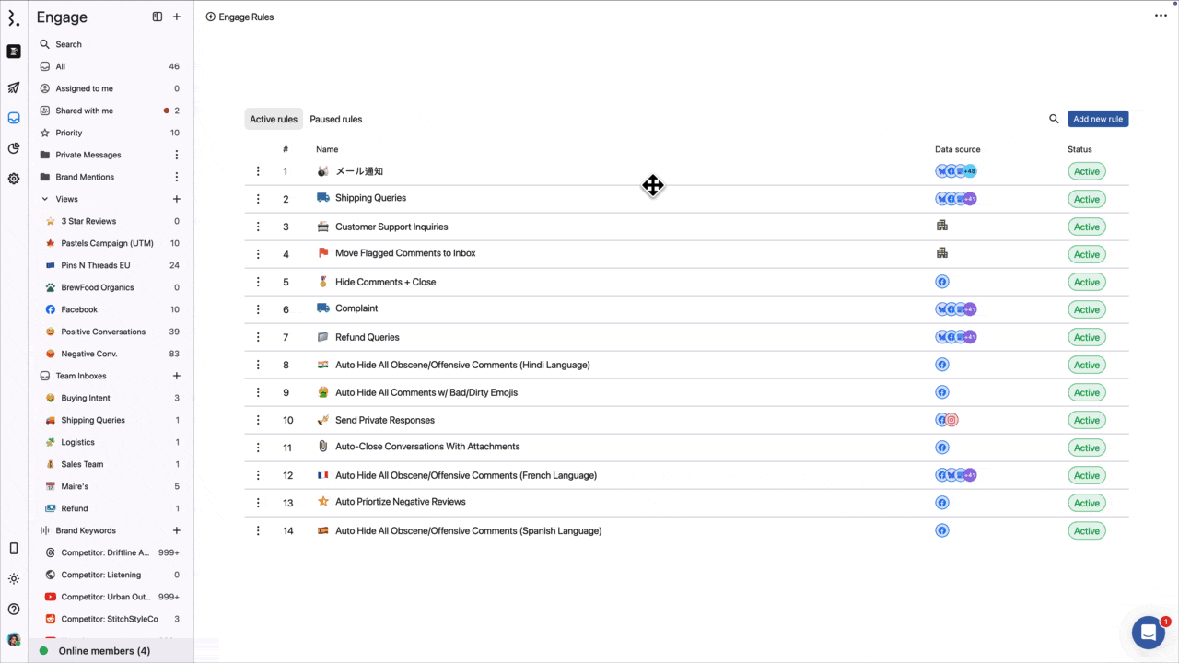This screenshot has width=1179, height=663.
Task: Open the chat support bubble
Action: tap(1148, 633)
